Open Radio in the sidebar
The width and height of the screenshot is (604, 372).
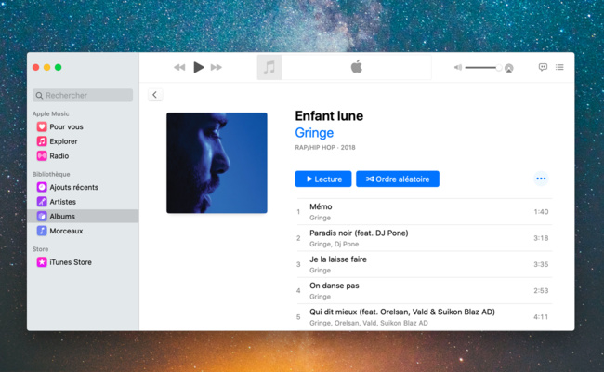tap(83, 156)
